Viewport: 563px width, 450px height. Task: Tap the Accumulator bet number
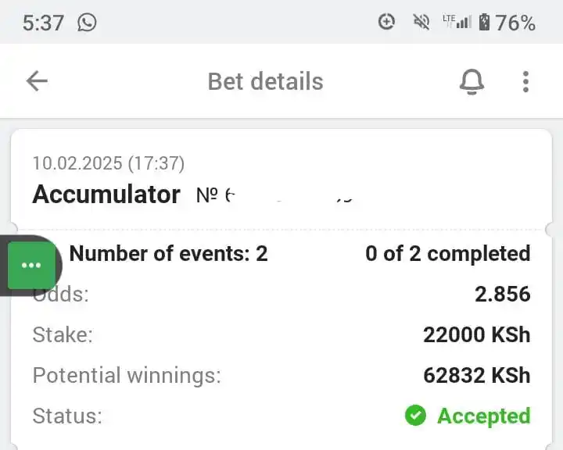[274, 195]
